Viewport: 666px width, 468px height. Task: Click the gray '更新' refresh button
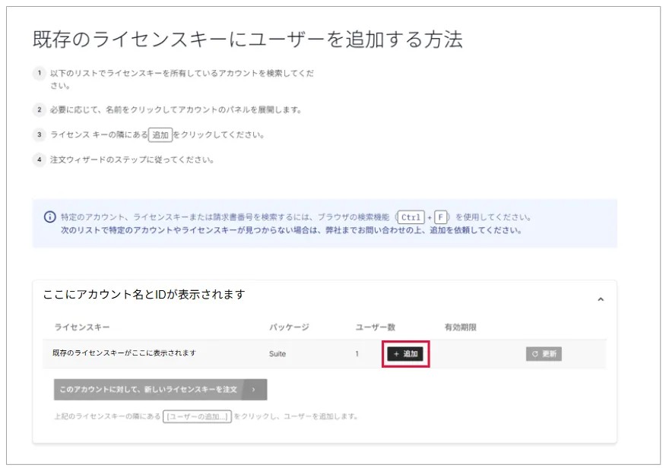[x=544, y=354]
